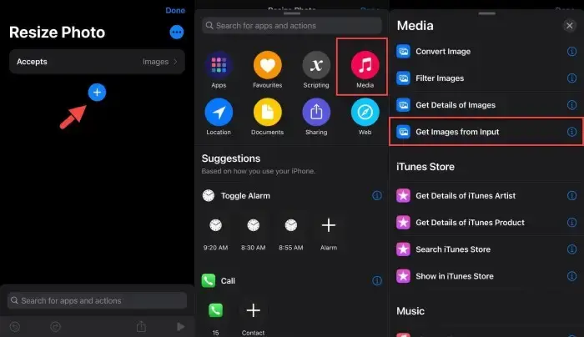Click the top Search for apps and actions field
This screenshot has height=337, width=584.
pos(292,26)
